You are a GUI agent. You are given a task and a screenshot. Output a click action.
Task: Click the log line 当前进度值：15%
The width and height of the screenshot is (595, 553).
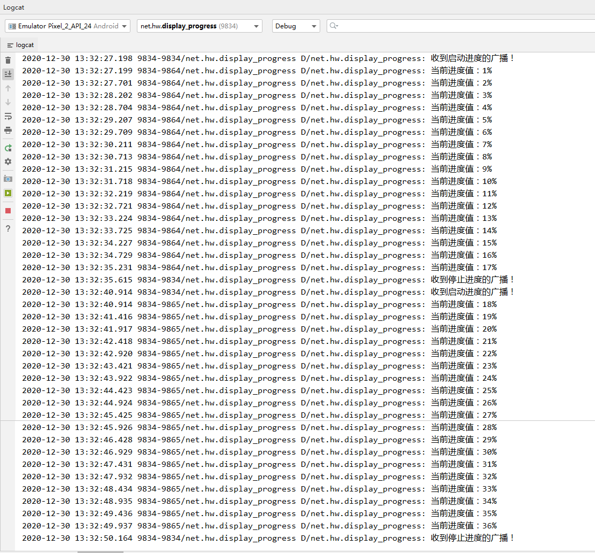[259, 243]
